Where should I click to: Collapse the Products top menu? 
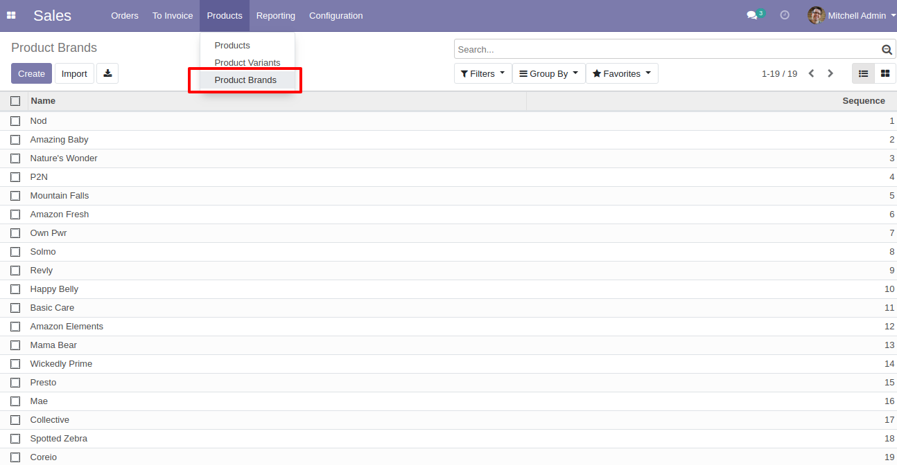[225, 15]
